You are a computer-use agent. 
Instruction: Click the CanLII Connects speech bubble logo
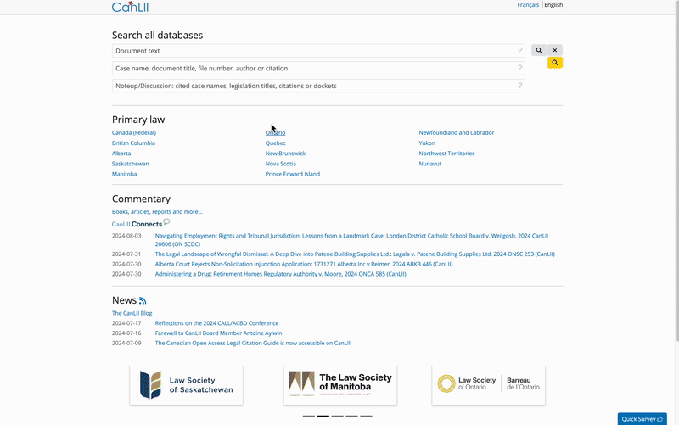tap(141, 223)
